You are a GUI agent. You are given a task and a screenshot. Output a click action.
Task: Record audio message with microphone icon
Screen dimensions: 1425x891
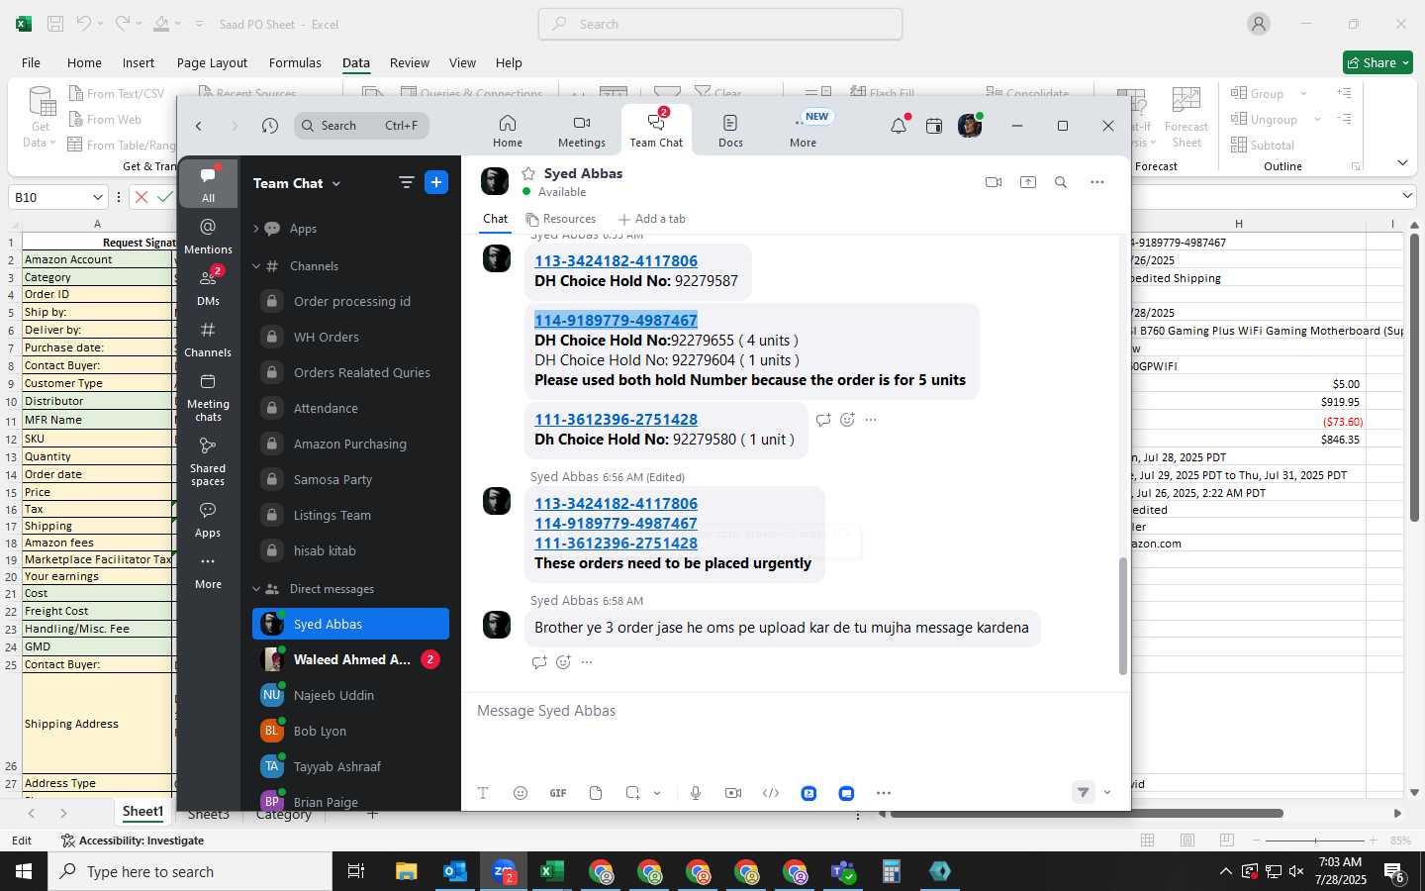tap(696, 793)
